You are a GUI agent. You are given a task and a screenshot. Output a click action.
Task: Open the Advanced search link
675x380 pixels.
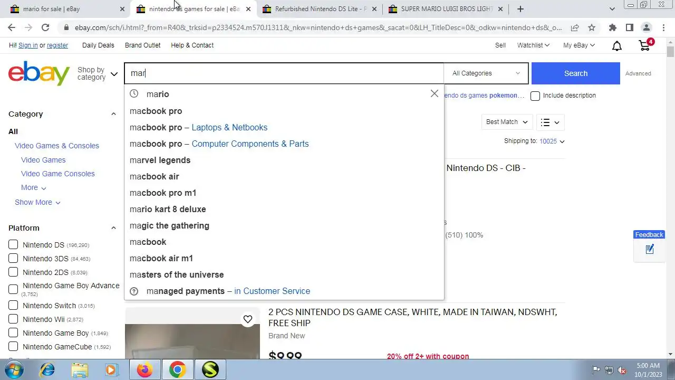pyautogui.click(x=638, y=73)
